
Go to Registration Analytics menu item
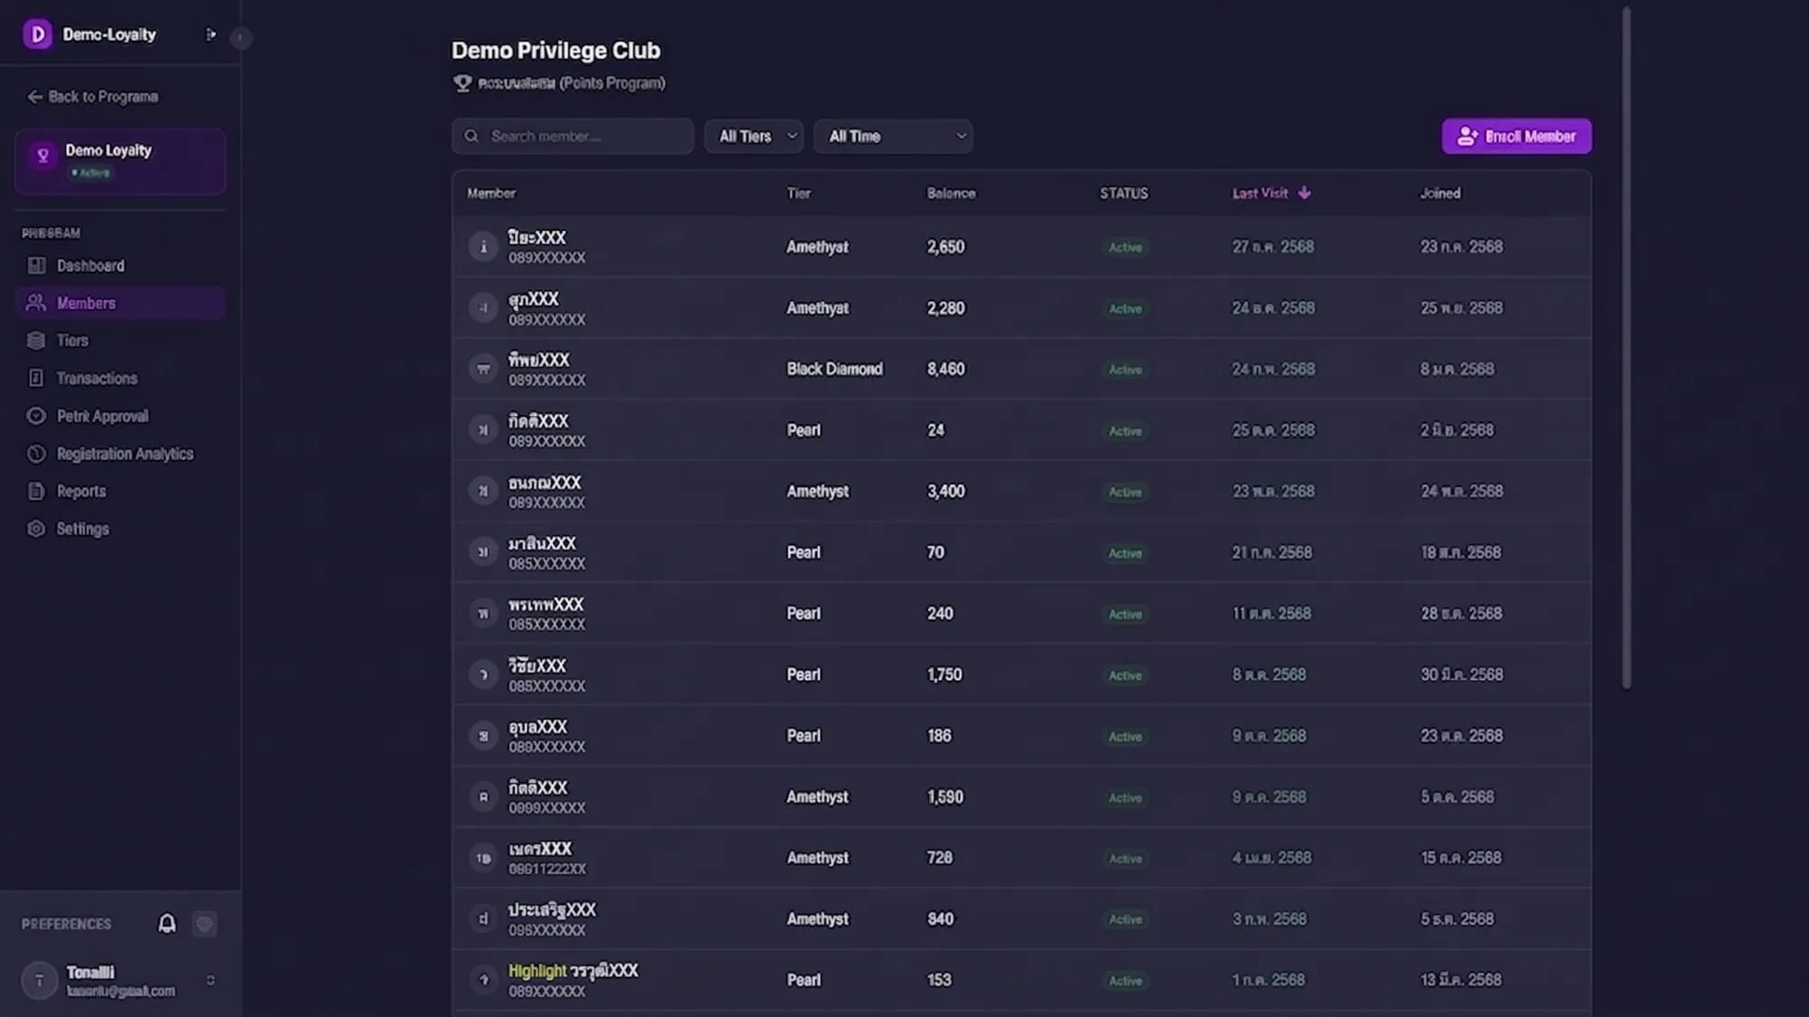[120, 454]
